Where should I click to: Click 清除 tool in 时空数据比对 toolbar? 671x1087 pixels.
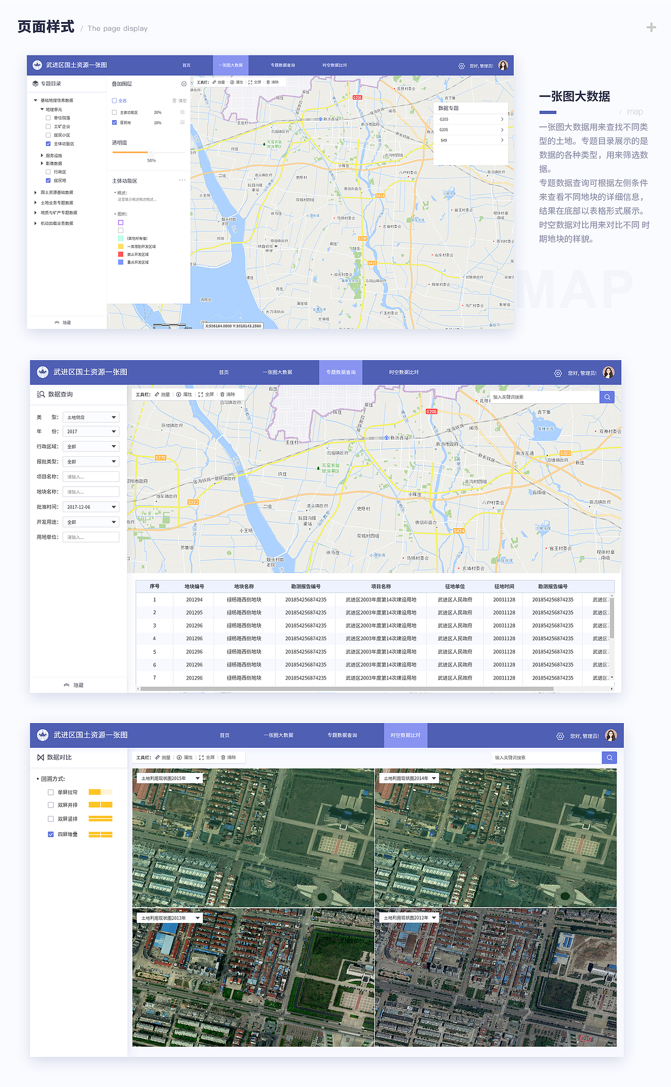pyautogui.click(x=229, y=758)
